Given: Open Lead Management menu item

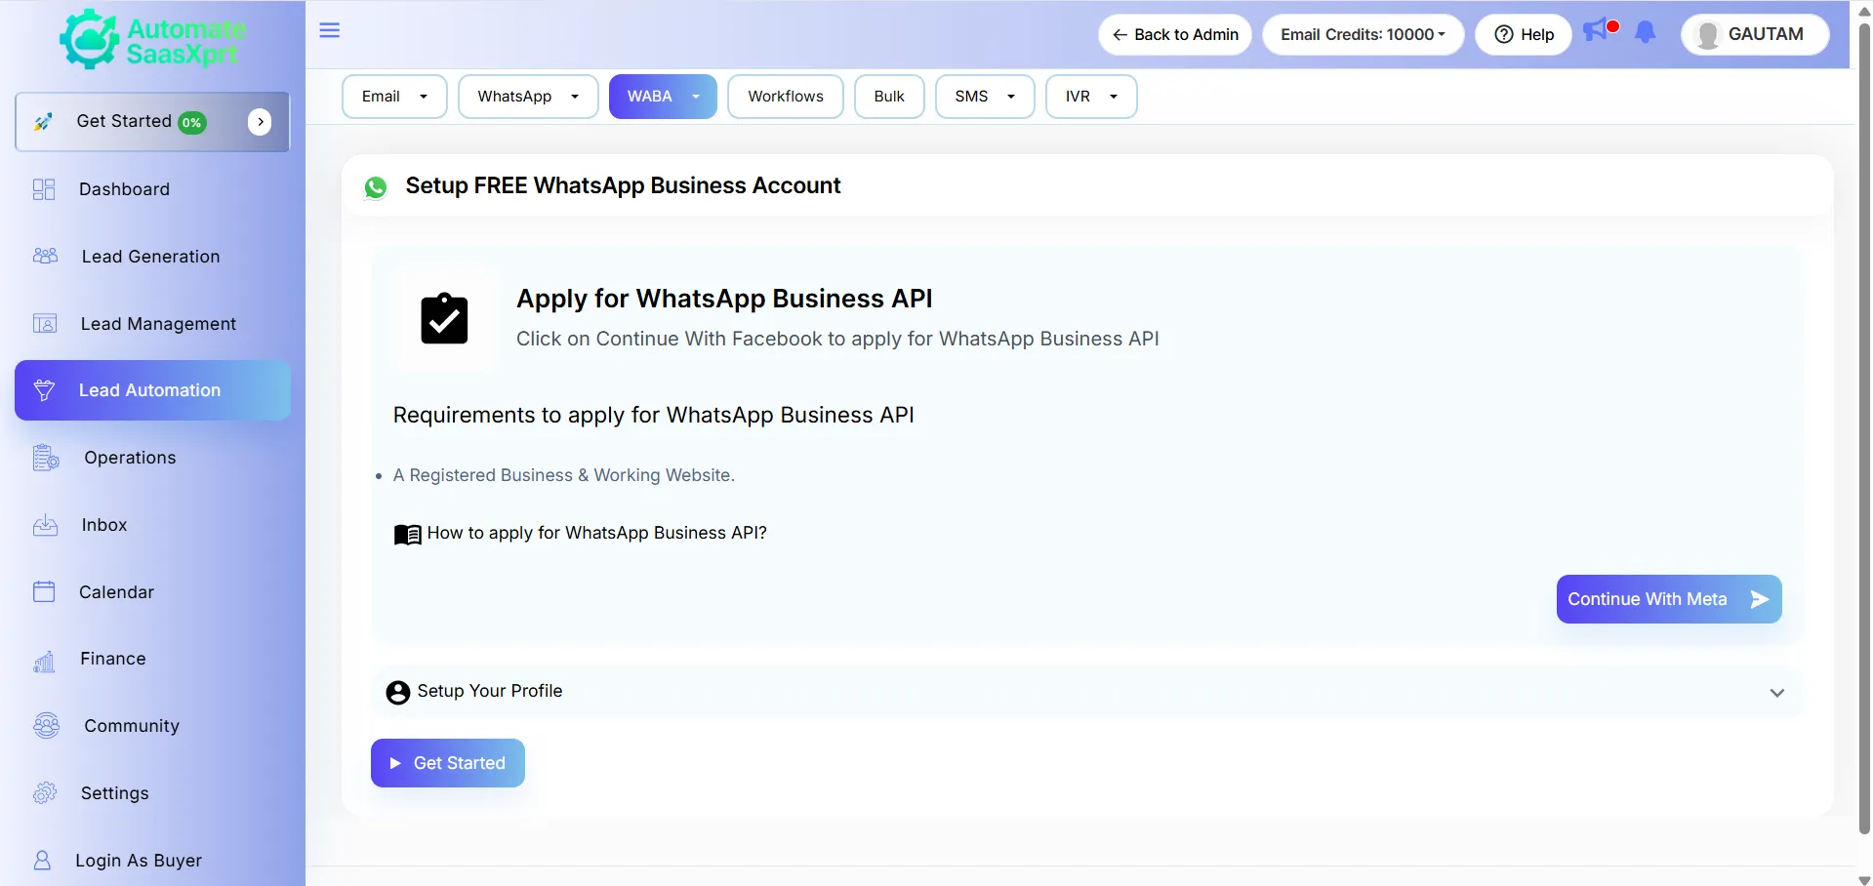Looking at the screenshot, I should click(x=152, y=324).
